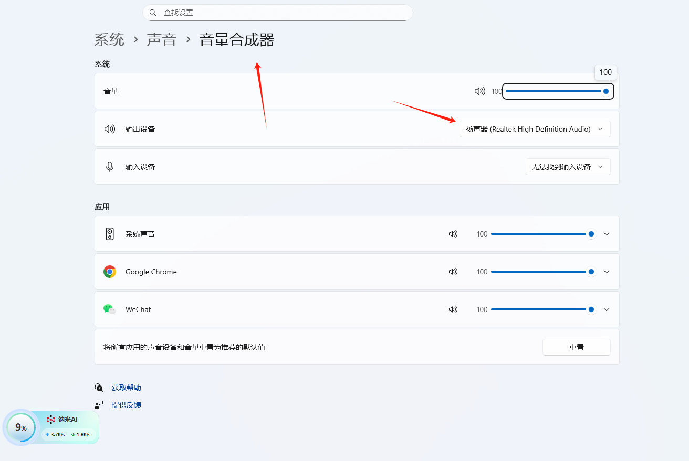Screen dimensions: 689x461
Task: Click the WeChat app icon
Action: pos(109,309)
